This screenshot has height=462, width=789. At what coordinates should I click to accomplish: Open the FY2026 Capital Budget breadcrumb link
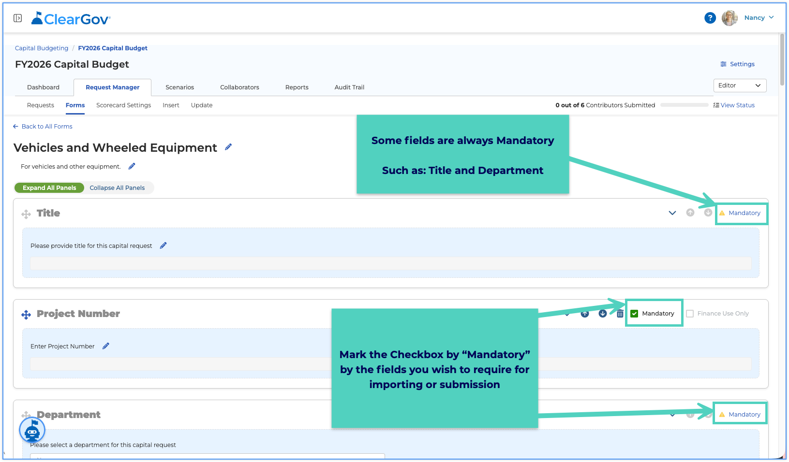(113, 48)
